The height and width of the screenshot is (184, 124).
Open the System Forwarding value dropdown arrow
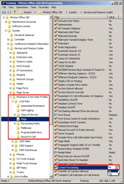tap(116, 167)
